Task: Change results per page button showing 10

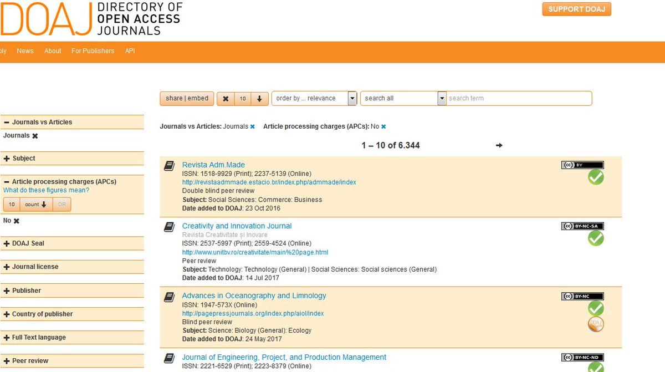Action: coord(243,99)
